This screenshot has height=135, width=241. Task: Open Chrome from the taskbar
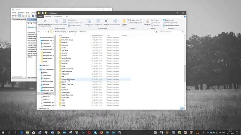(x=58, y=132)
